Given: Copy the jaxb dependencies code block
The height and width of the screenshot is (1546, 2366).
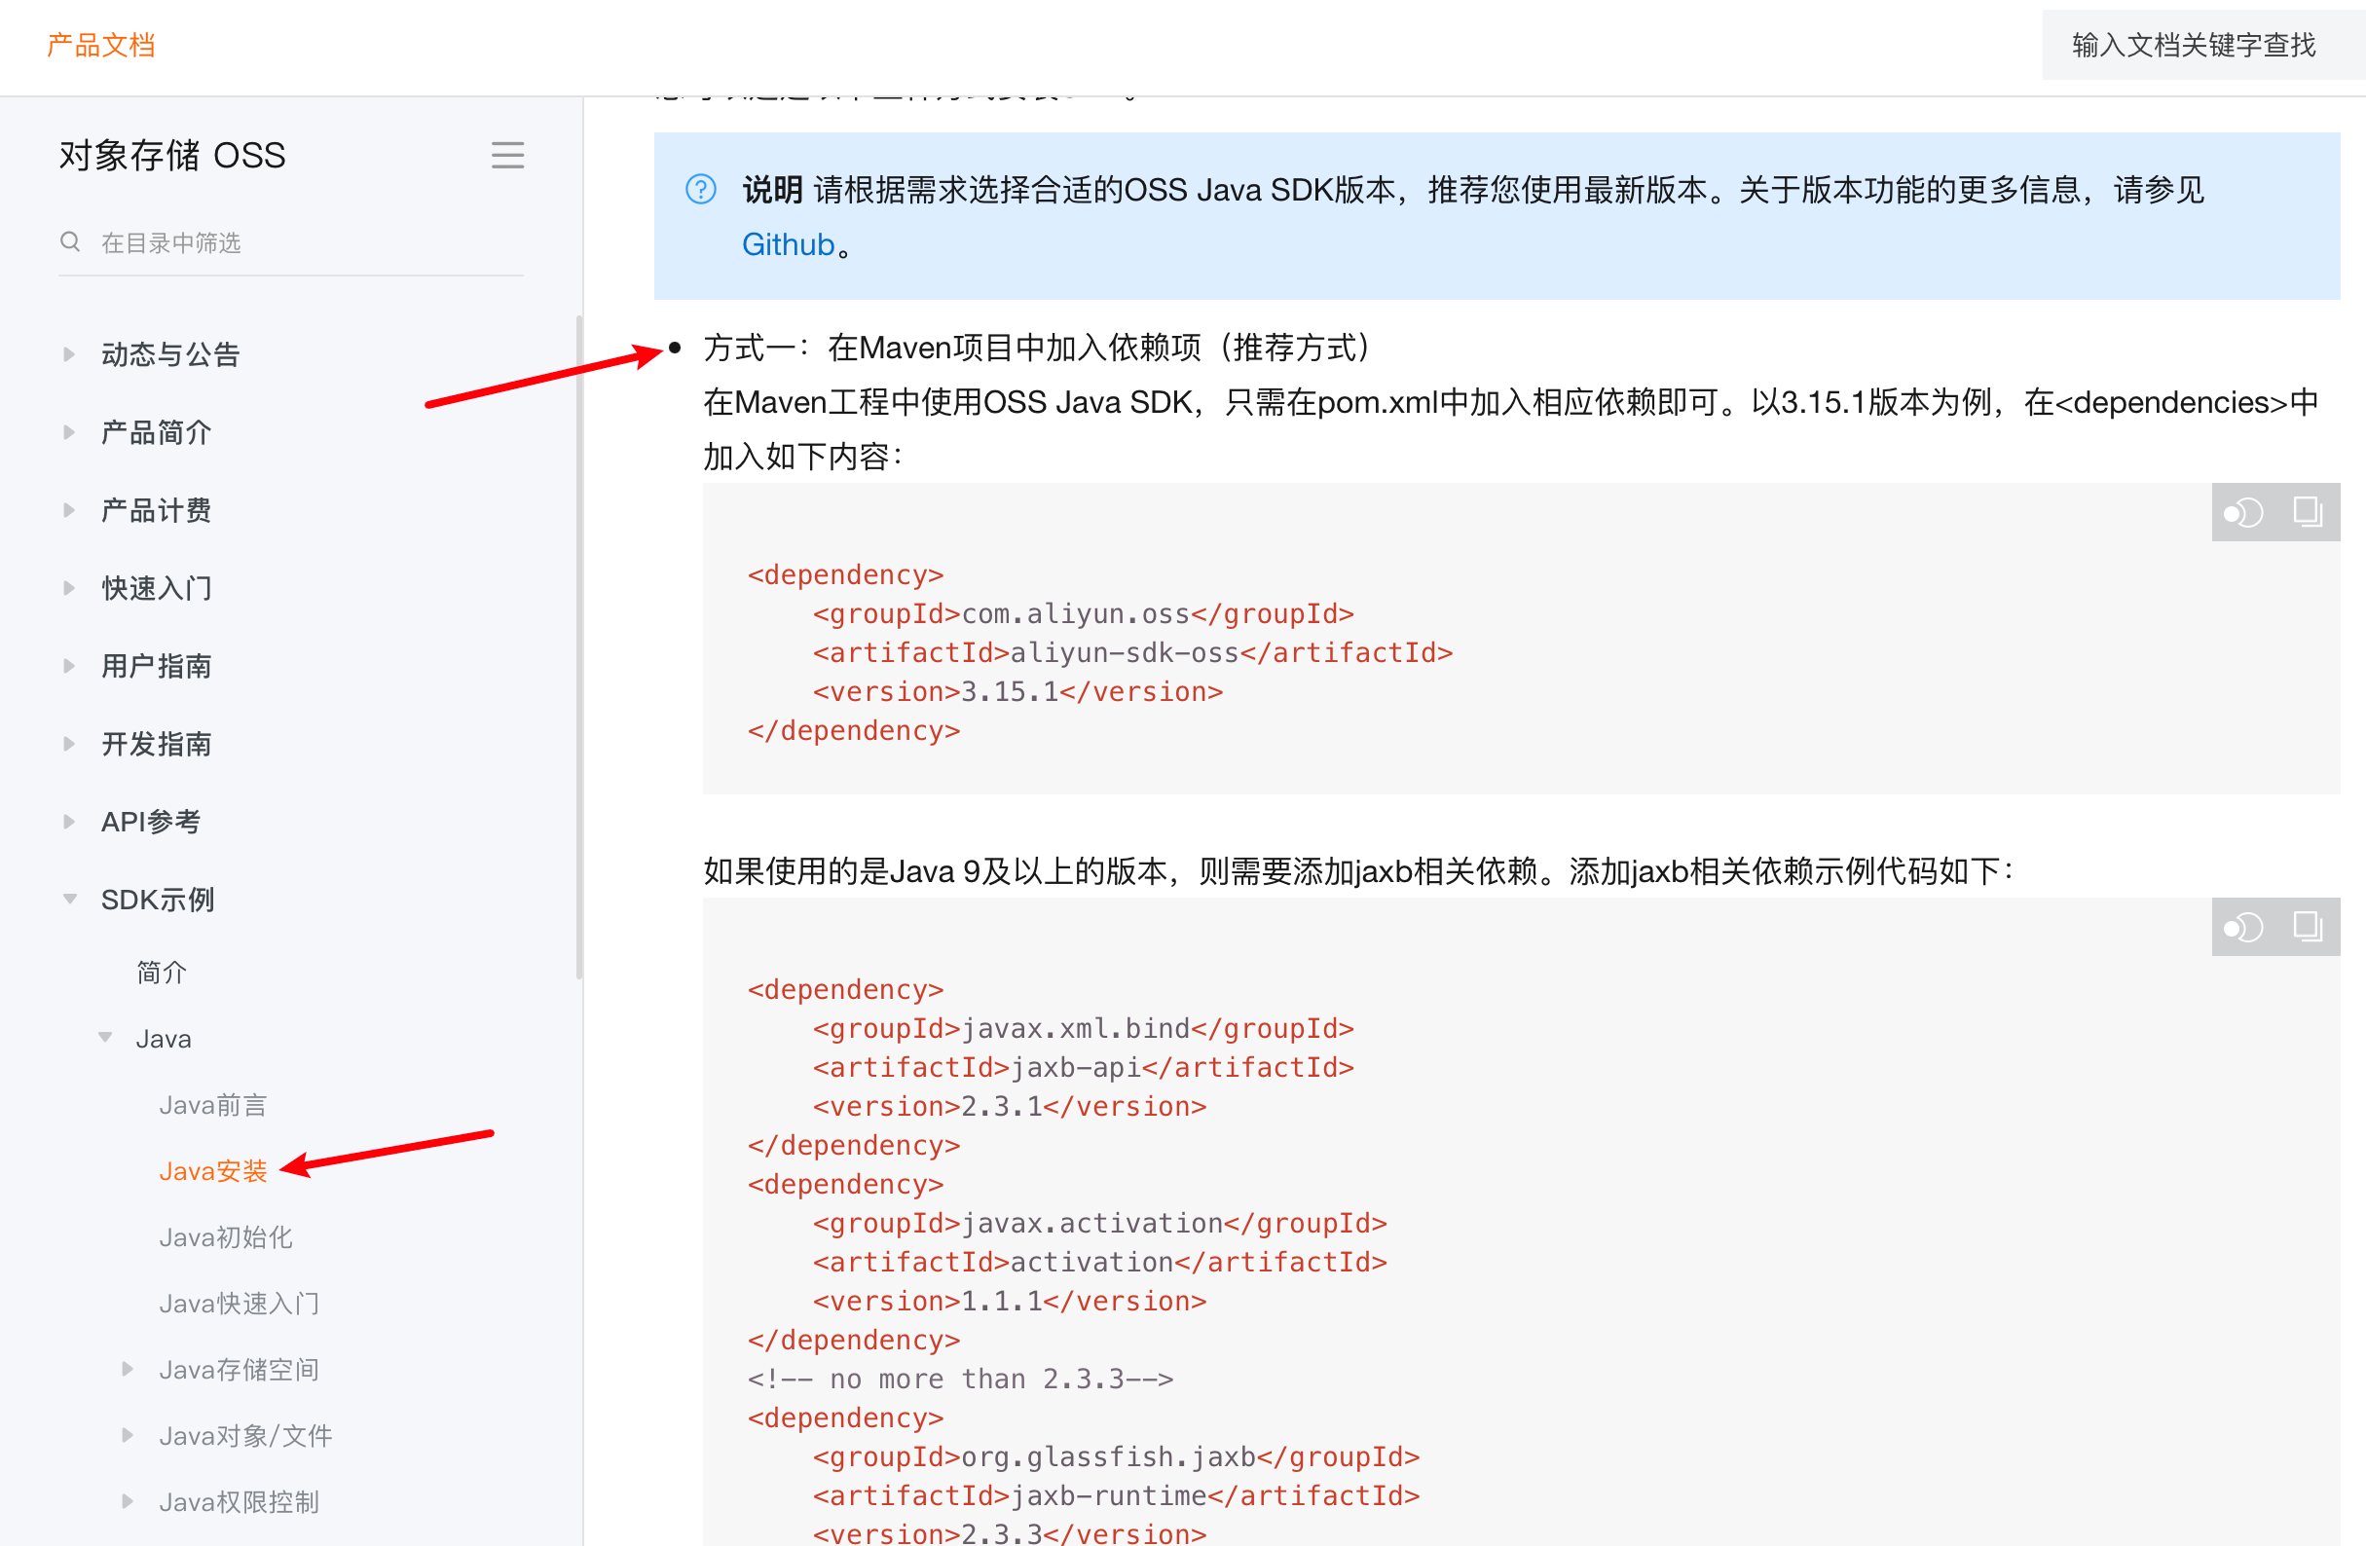Looking at the screenshot, I should click(x=2308, y=927).
